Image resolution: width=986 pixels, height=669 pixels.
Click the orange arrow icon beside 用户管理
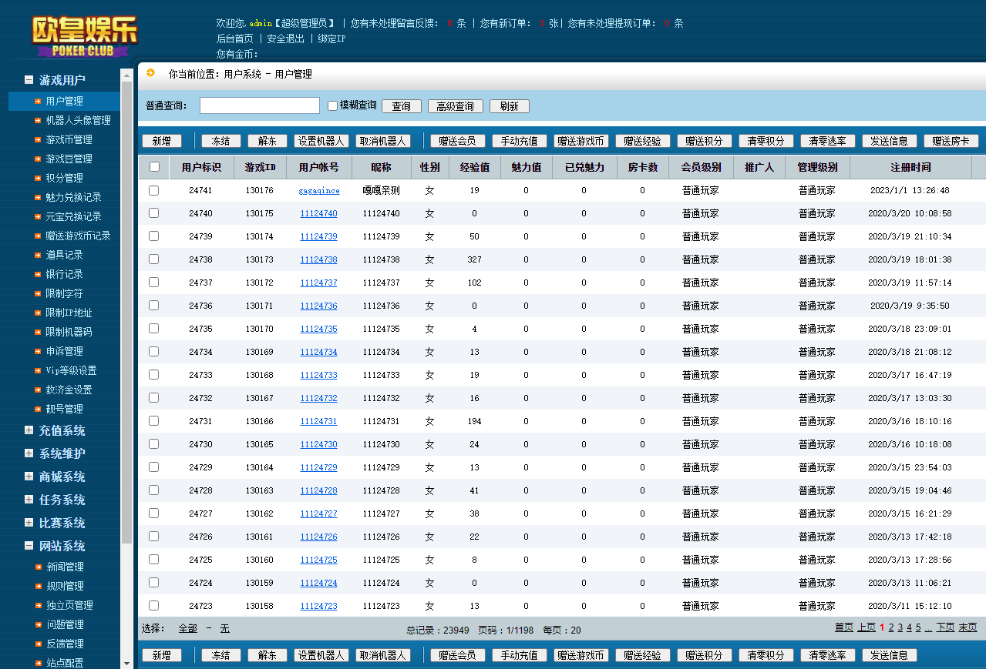[38, 101]
